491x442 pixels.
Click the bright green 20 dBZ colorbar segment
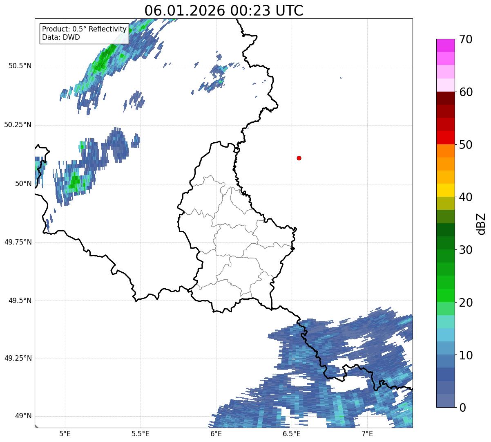(445, 295)
